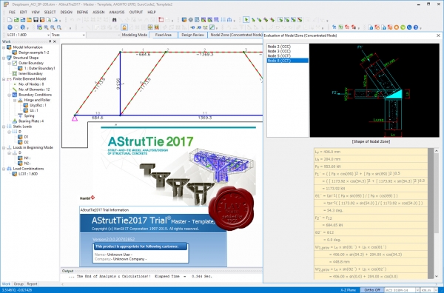This screenshot has width=444, height=293.
Task: Click the red rectangle outline toolbar icon
Action: point(161,20)
